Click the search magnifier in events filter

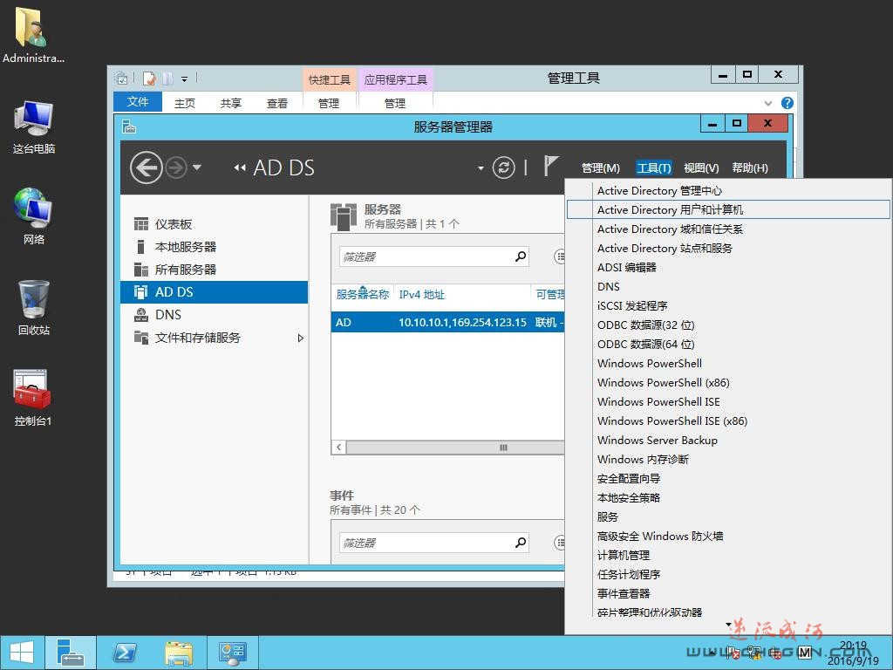click(520, 543)
